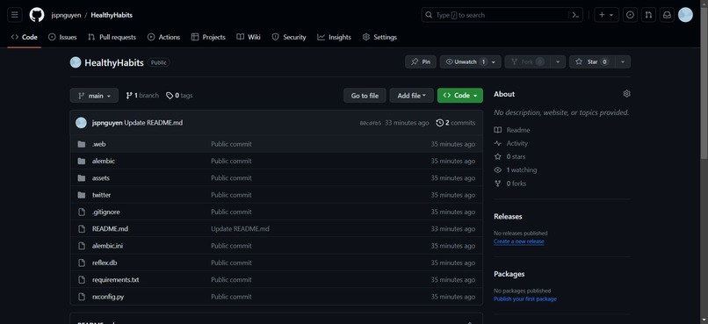
Task: Click Create a new release link
Action: 519,241
